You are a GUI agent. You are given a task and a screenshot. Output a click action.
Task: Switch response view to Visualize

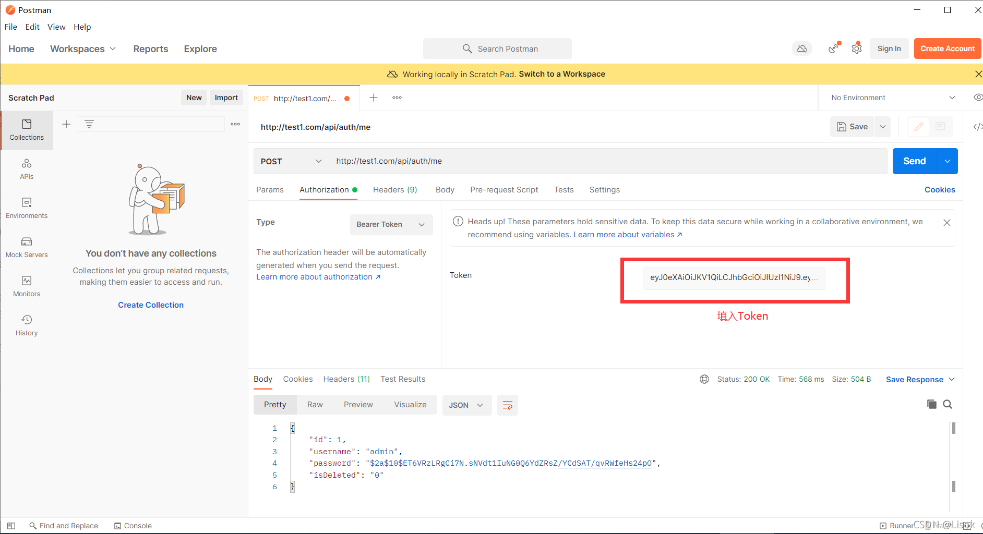pos(410,405)
